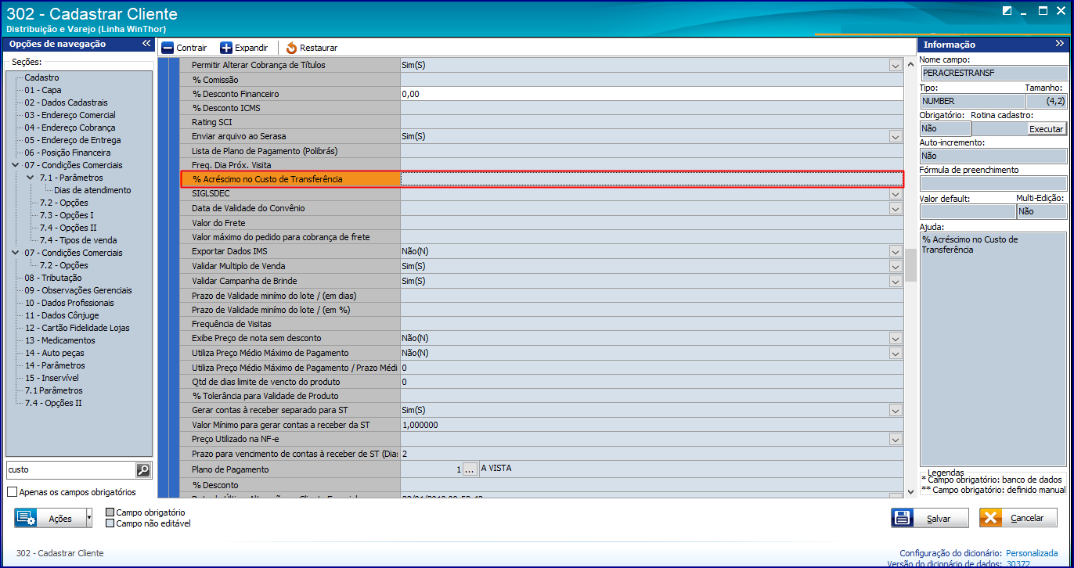Open Exibe Preço de nota sem desconto dropdown
The height and width of the screenshot is (568, 1074).
coord(896,339)
